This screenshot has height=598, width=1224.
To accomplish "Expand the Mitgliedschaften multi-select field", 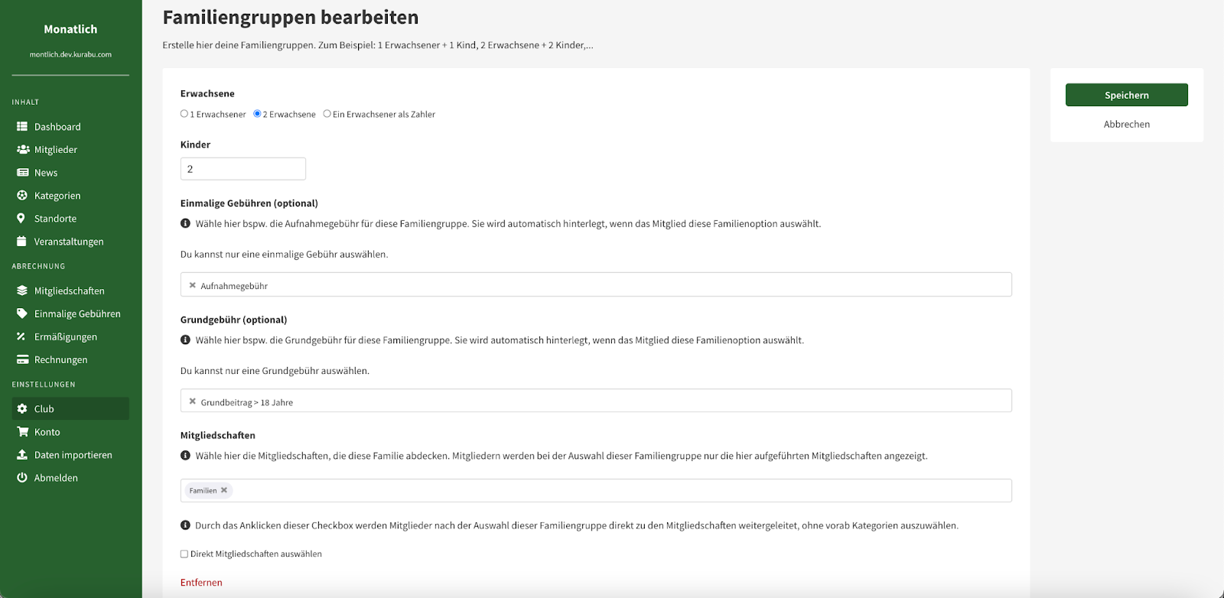I will (x=596, y=491).
